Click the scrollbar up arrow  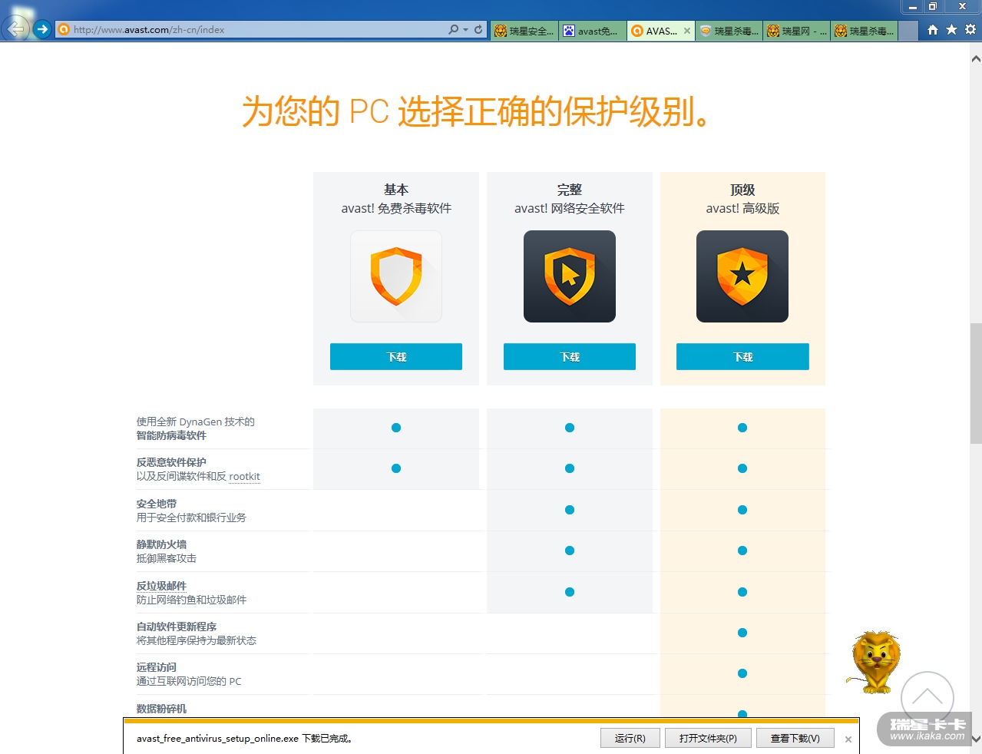tap(976, 58)
